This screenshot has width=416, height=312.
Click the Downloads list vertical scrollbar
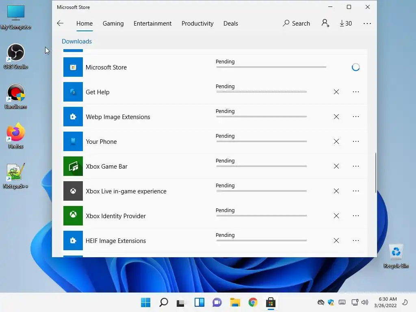tap(376, 172)
